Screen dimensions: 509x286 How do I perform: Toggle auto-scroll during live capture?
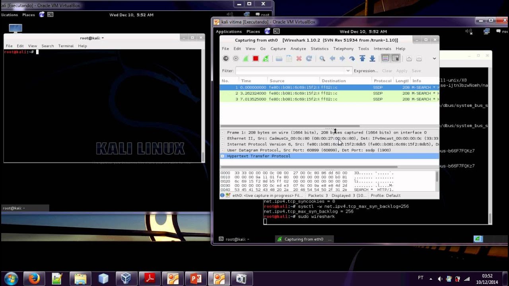pos(395,59)
